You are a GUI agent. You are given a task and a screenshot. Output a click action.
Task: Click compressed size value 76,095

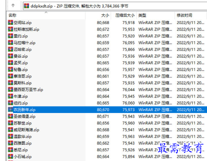128,43
